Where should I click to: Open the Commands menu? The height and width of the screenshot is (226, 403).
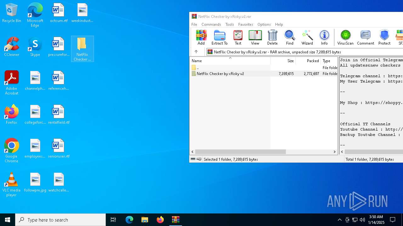click(211, 24)
